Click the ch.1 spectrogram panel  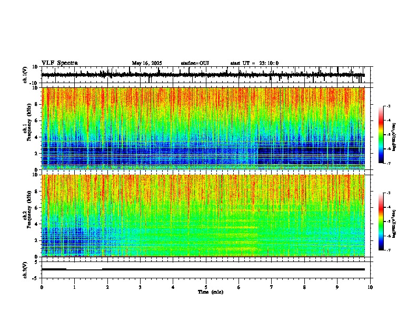pyautogui.click(x=203, y=128)
